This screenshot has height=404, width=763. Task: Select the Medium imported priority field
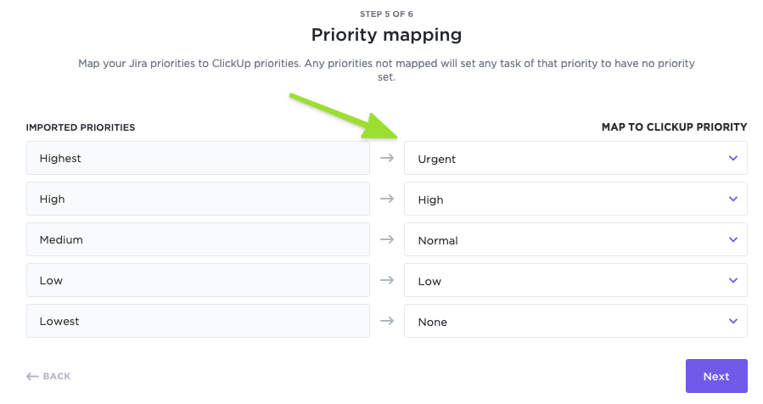click(198, 239)
